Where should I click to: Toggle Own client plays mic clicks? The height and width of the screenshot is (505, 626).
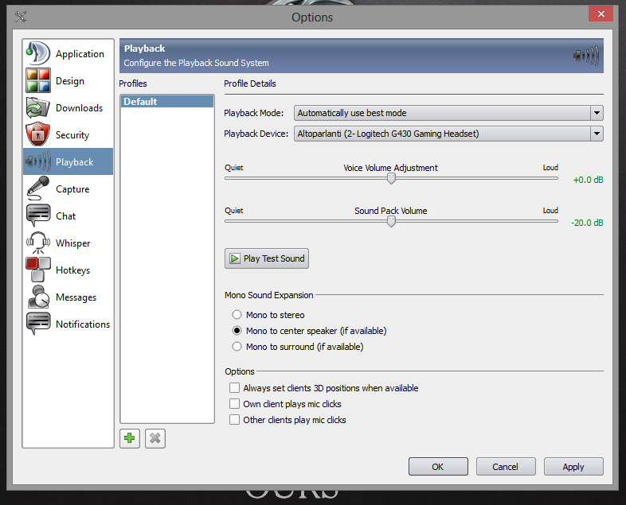point(235,404)
